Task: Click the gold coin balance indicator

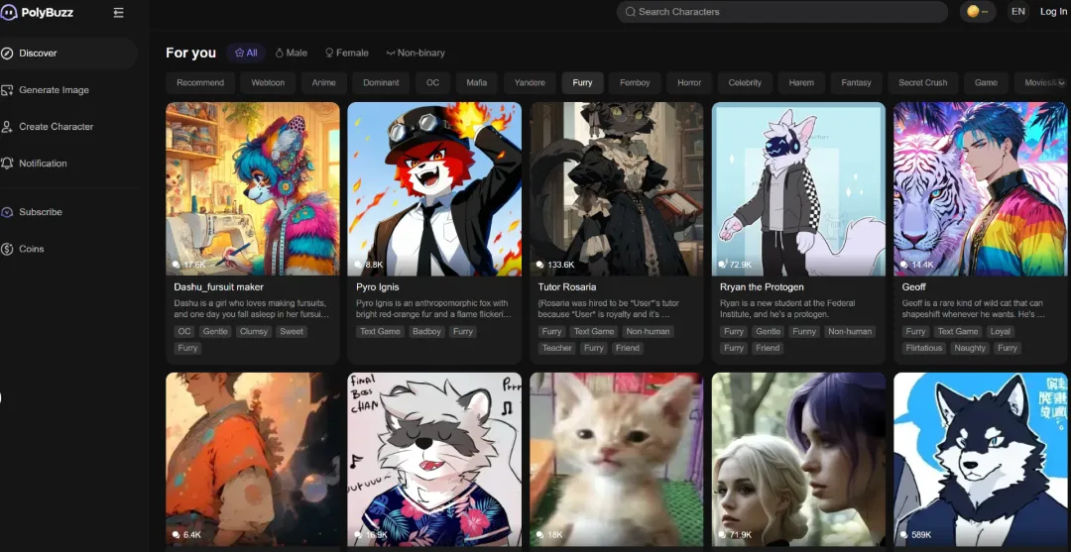Action: click(977, 12)
